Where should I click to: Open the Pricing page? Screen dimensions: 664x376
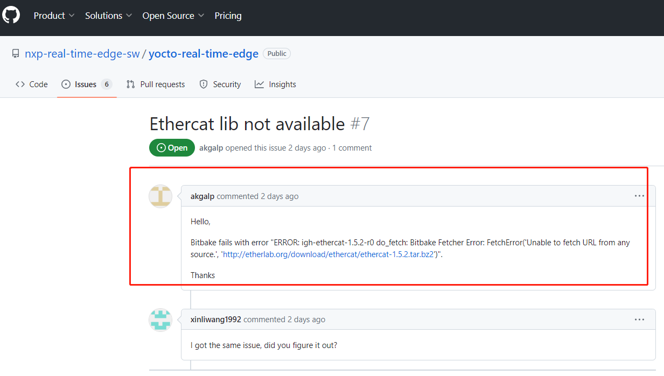228,16
